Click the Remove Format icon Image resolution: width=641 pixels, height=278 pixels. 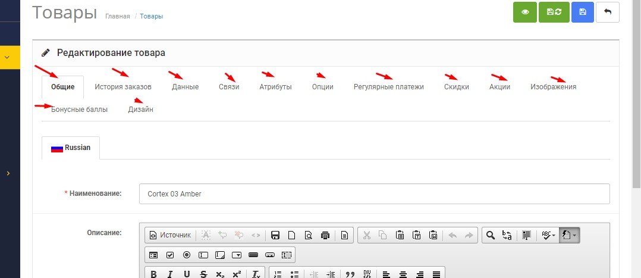(x=256, y=274)
